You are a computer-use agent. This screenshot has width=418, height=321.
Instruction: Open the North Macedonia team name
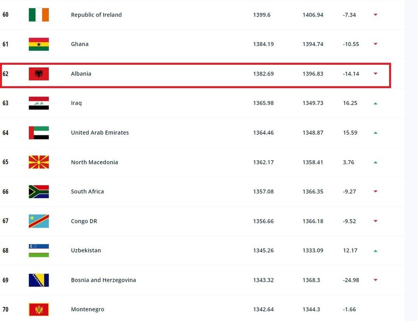[94, 162]
